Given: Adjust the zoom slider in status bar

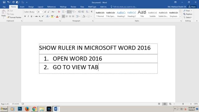Looking at the screenshot, I should tap(183, 104).
